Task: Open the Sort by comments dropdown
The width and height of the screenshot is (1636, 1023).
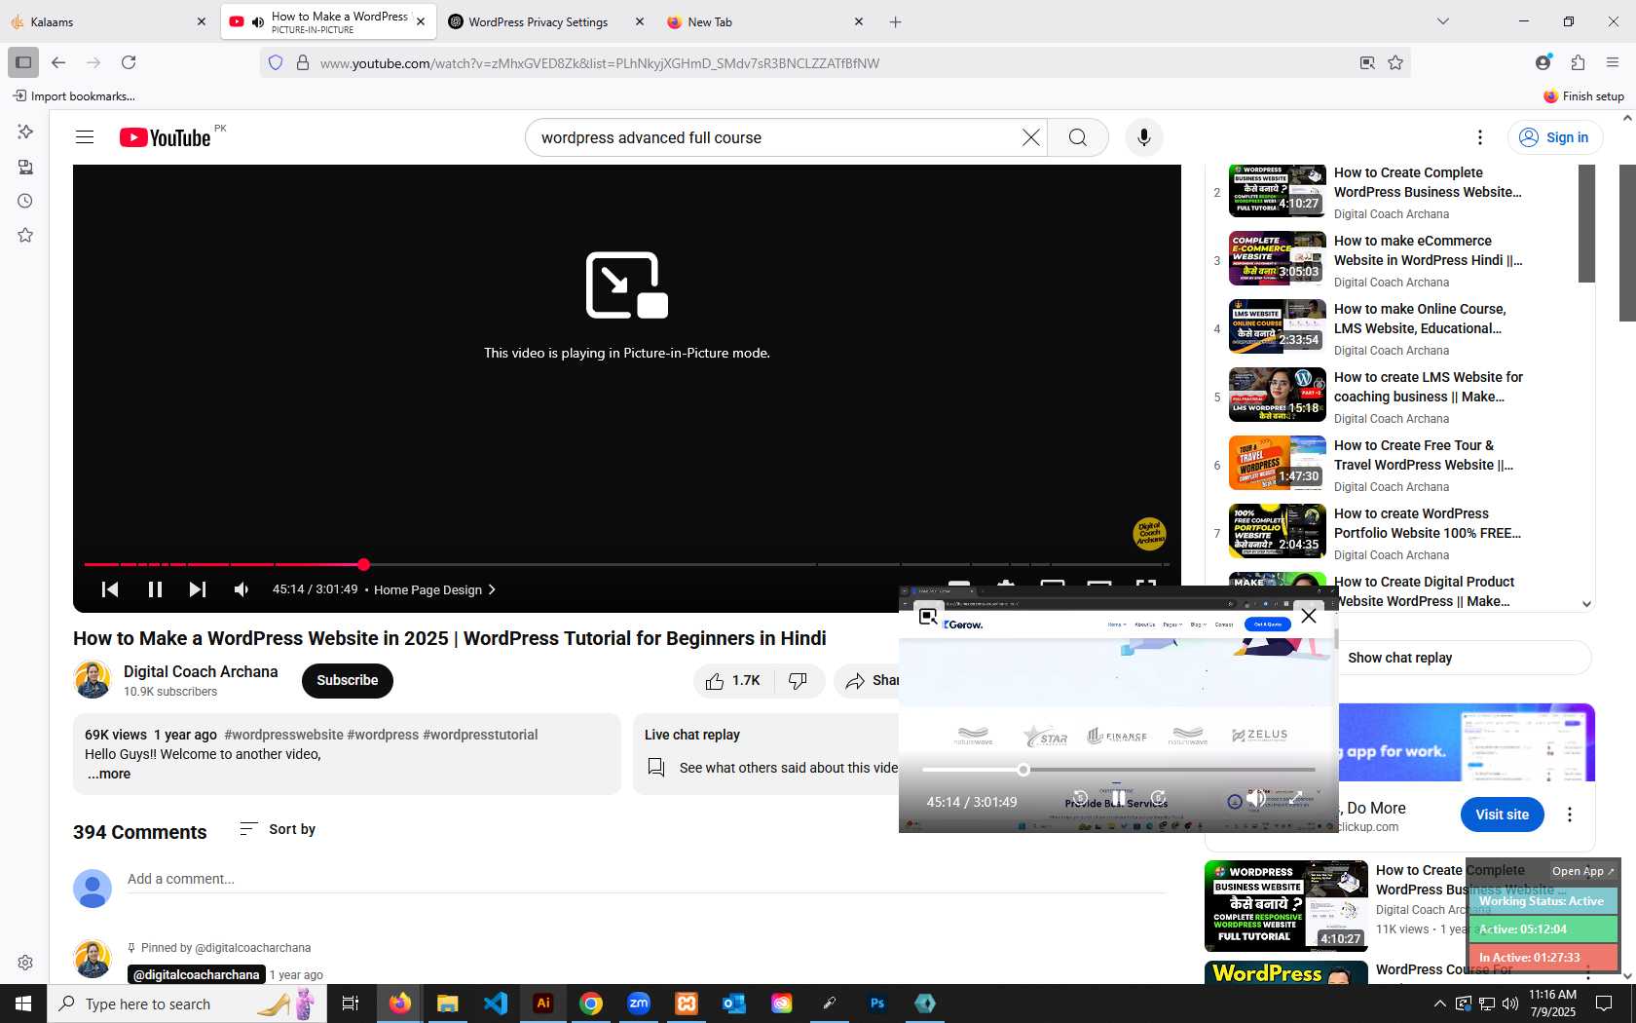Action: 278,829
